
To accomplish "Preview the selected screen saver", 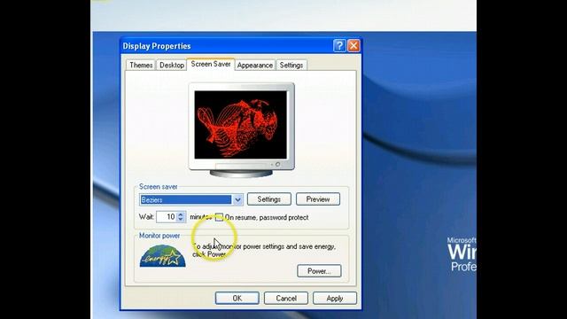I will click(318, 199).
